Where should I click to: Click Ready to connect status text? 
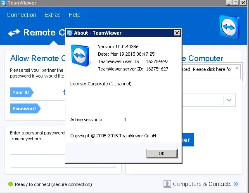point(53,184)
